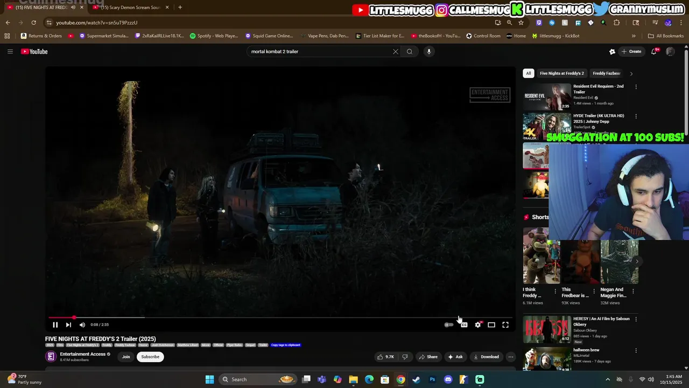
Task: Like the video
Action: 385,357
